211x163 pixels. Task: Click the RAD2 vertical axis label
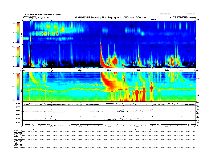coord(21,35)
